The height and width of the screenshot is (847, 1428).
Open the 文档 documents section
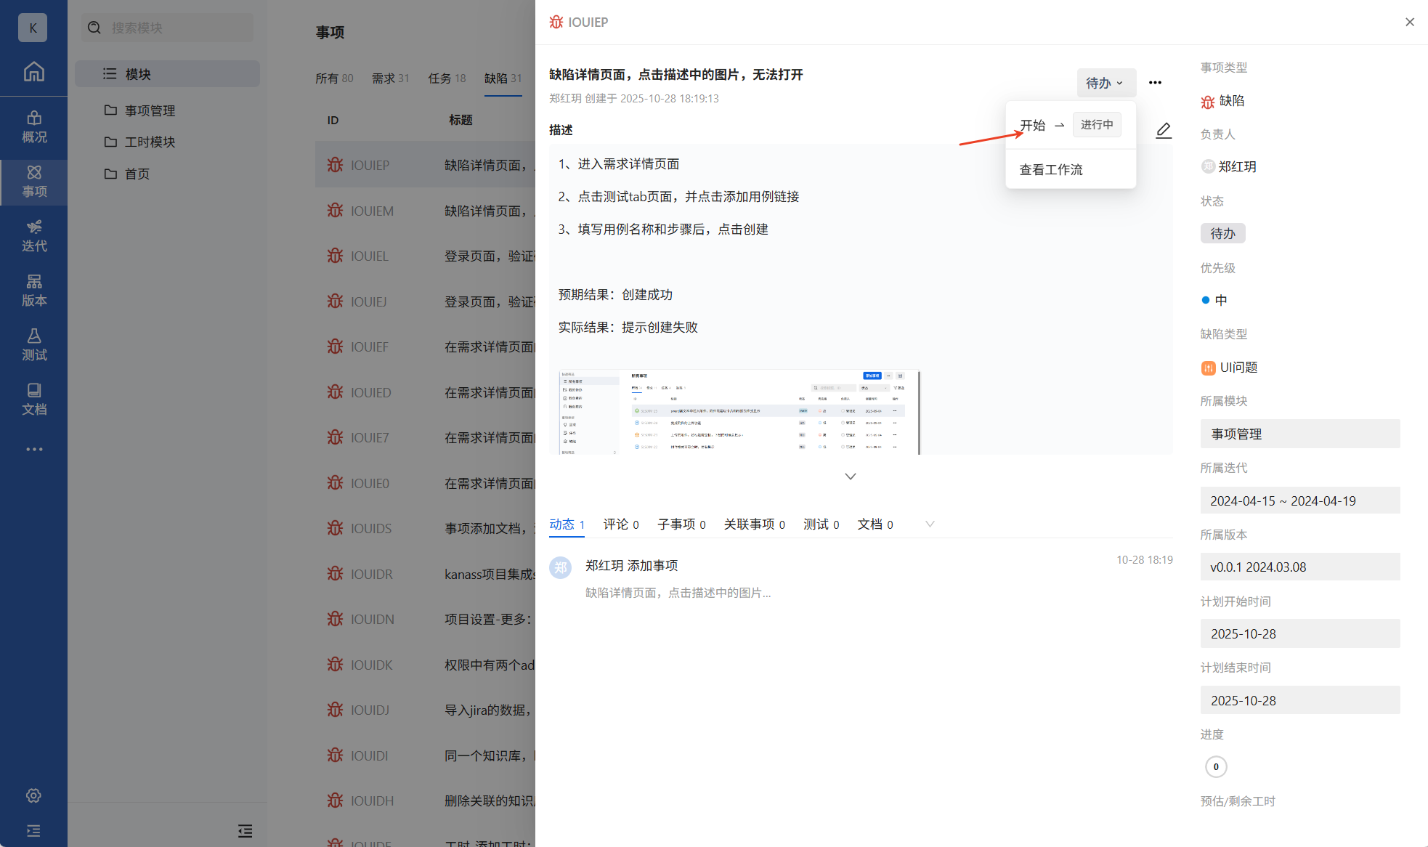point(33,399)
